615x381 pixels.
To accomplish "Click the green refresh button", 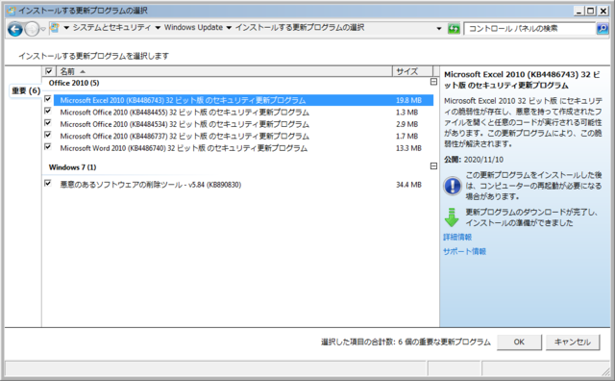I will (454, 29).
